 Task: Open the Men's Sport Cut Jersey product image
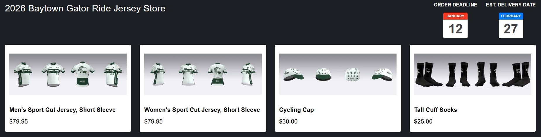[x=68, y=74]
